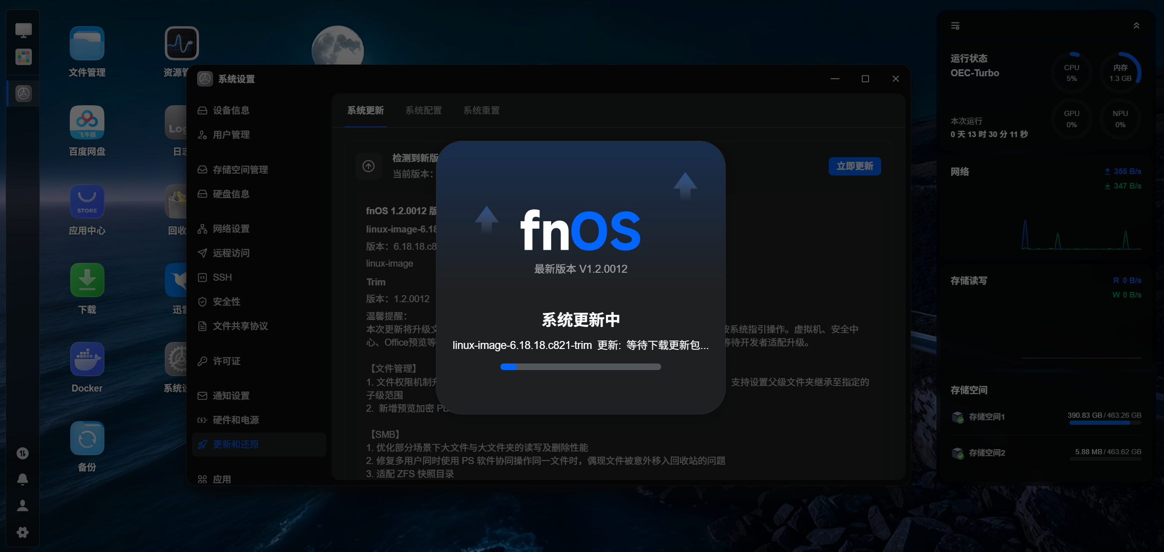This screenshot has width=1164, height=552.
Task: Click the widget panel menu icon
Action: [x=955, y=26]
